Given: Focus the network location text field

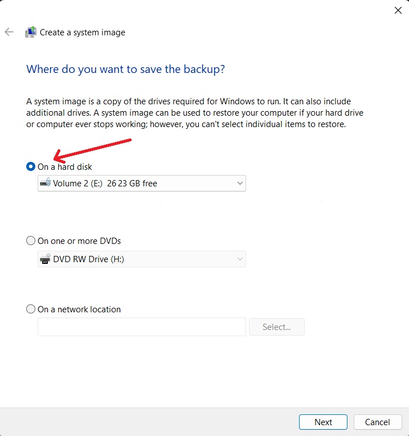Looking at the screenshot, I should pos(142,327).
